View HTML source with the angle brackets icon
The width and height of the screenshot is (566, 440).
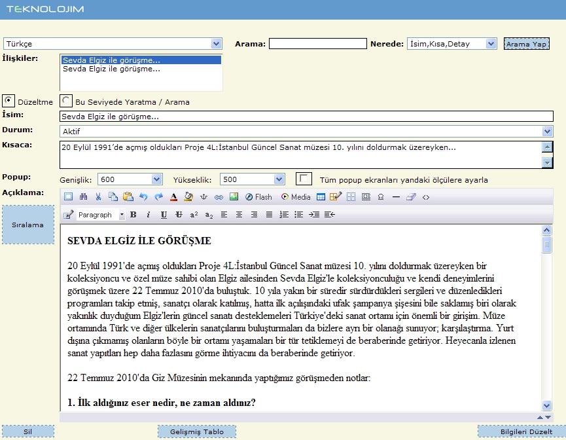coord(426,197)
